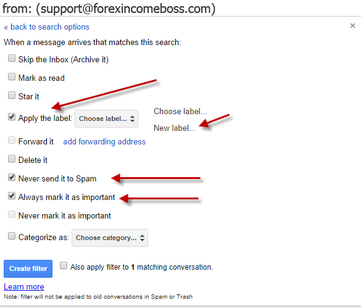
Task: Uncheck Never send it to Spam
Action: pos(12,178)
